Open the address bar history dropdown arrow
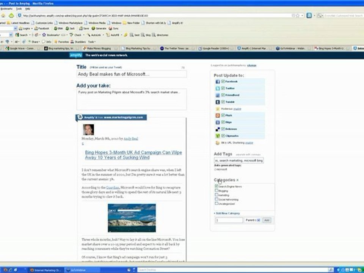This screenshot has width=364, height=273. (x=302, y=16)
